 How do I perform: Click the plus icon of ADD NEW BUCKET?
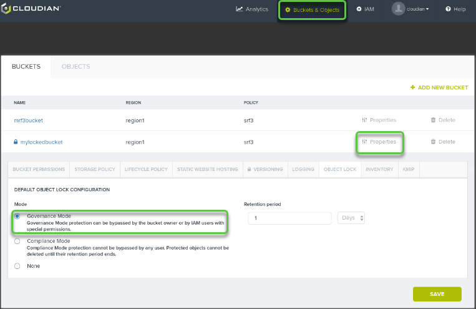[412, 87]
